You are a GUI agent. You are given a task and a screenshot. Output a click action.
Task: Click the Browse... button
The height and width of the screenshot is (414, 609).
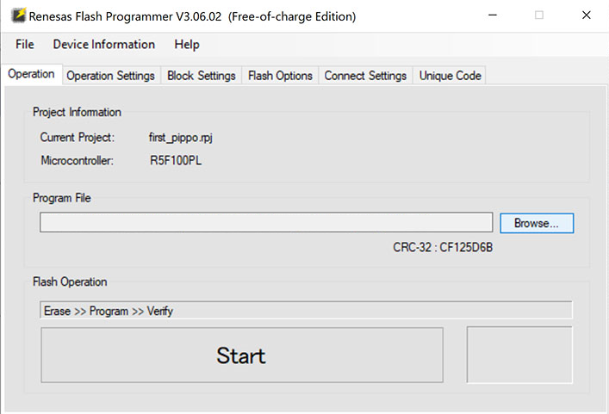click(x=537, y=223)
